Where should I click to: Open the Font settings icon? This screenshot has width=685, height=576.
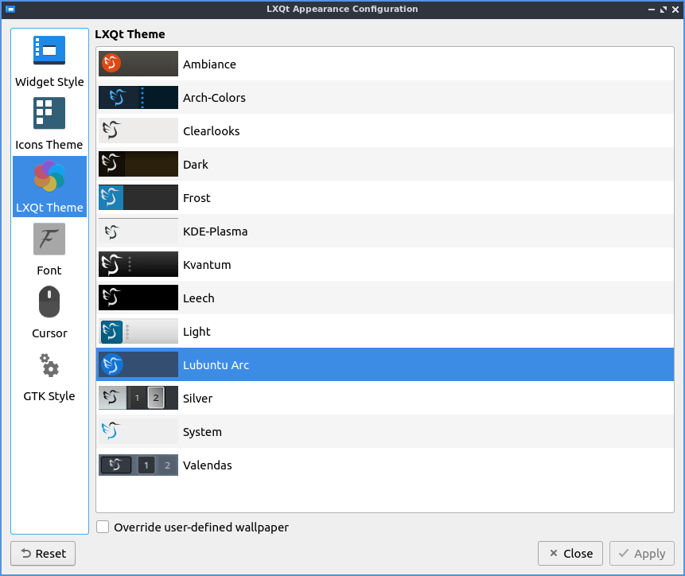tap(49, 239)
